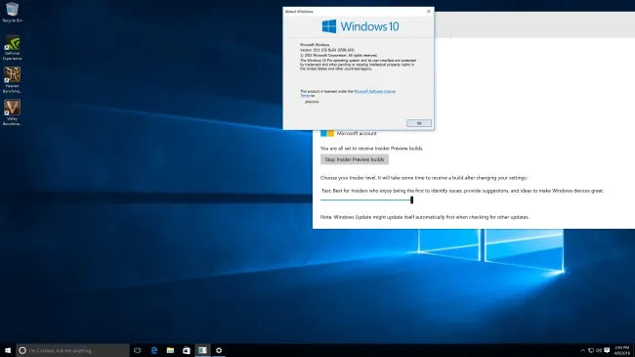
Task: Click OK in About Windows dialog
Action: pyautogui.click(x=419, y=123)
